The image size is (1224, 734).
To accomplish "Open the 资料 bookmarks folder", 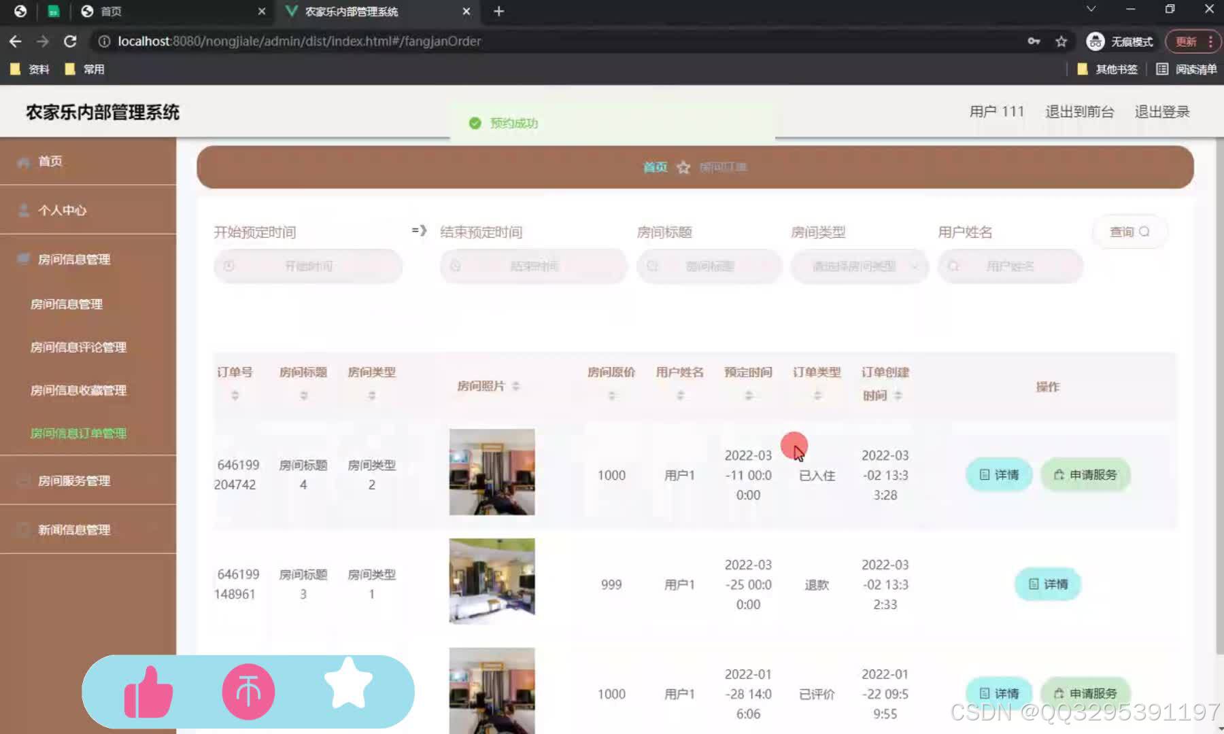I will point(31,69).
